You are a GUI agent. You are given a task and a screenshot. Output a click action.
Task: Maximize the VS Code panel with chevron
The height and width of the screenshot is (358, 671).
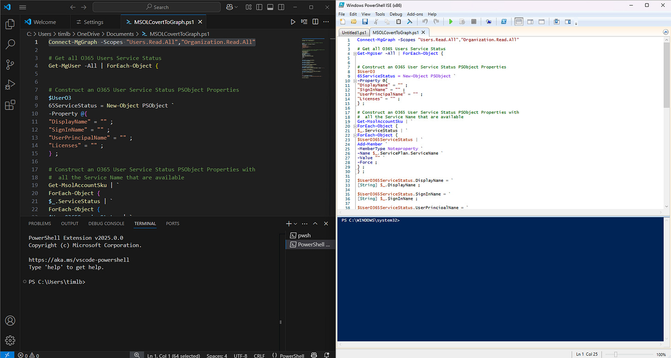315,224
